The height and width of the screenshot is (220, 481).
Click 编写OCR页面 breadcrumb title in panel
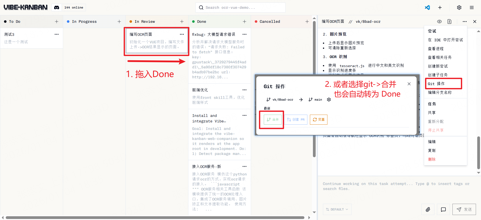333,22
